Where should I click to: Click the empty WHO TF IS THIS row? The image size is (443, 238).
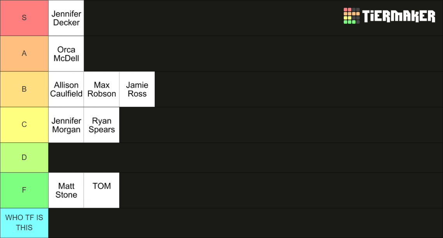(x=246, y=223)
